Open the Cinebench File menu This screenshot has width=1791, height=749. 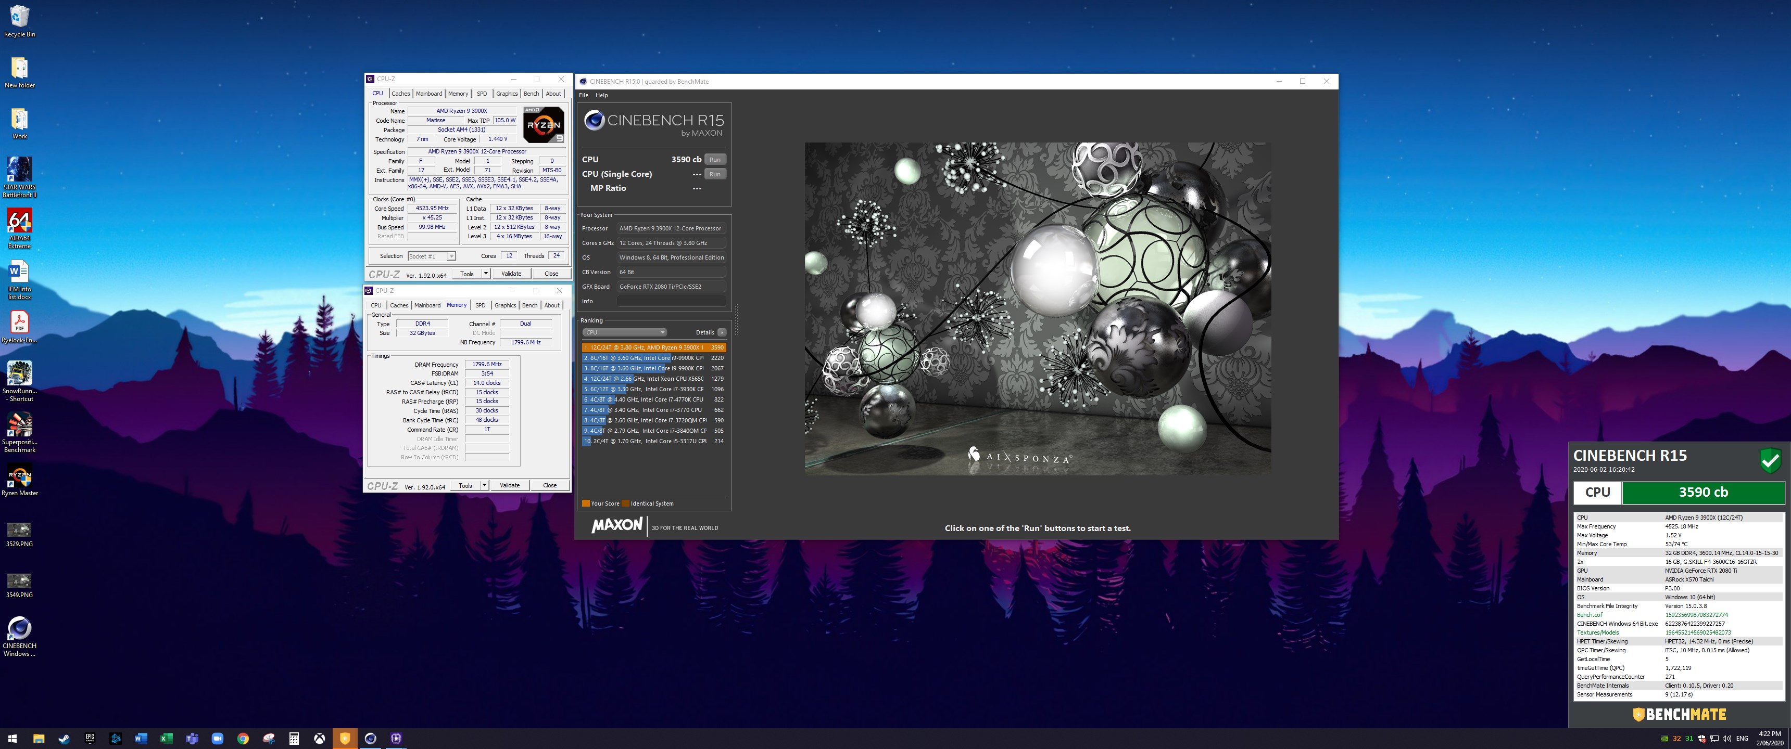[x=584, y=95]
